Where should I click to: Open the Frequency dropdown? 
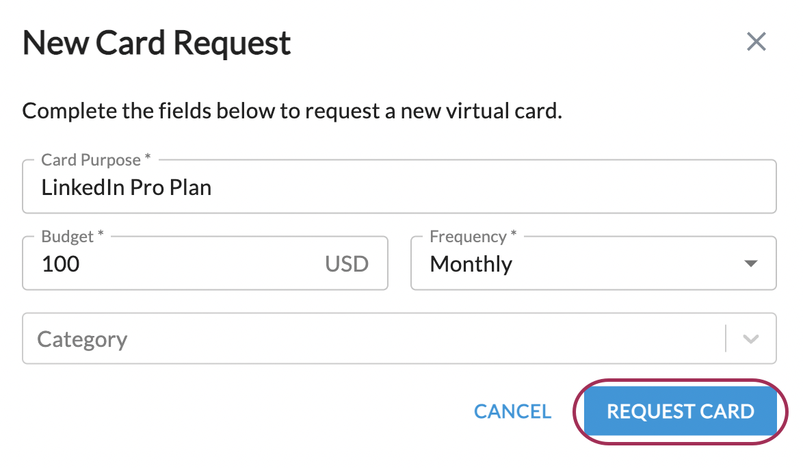592,264
